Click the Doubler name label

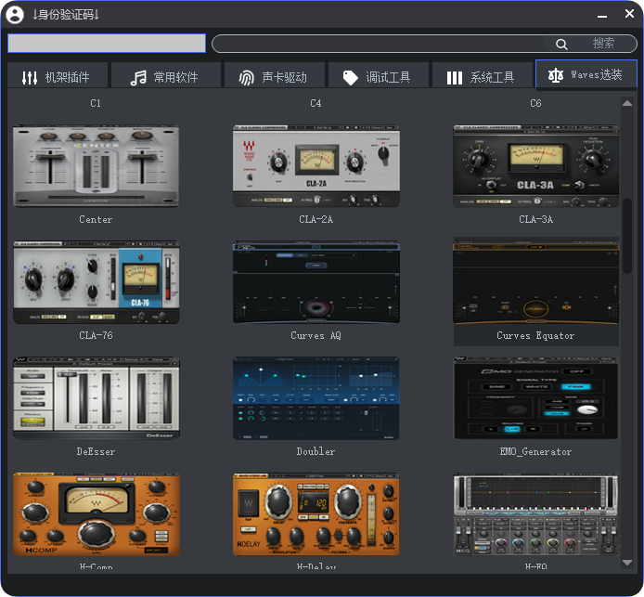pyautogui.click(x=316, y=451)
